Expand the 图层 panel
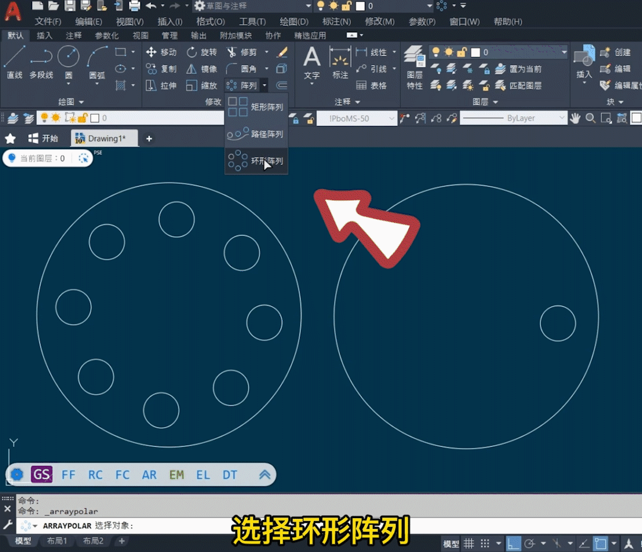The height and width of the screenshot is (552, 642). click(485, 102)
